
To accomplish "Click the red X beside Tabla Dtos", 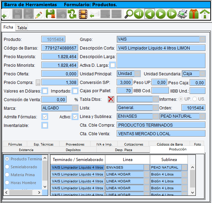I will click(111, 99).
